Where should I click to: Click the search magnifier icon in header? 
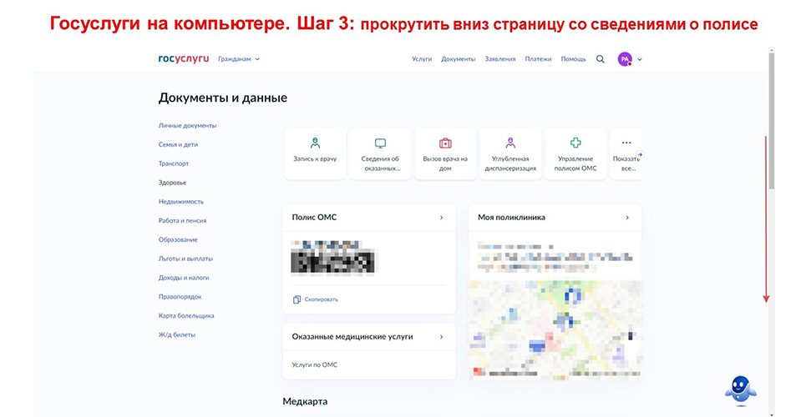(x=600, y=59)
